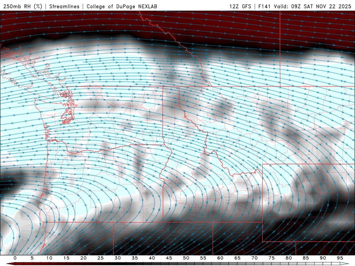355x266 pixels.
Task: Click the 75 value on the color scale
Action: [x=272, y=258]
